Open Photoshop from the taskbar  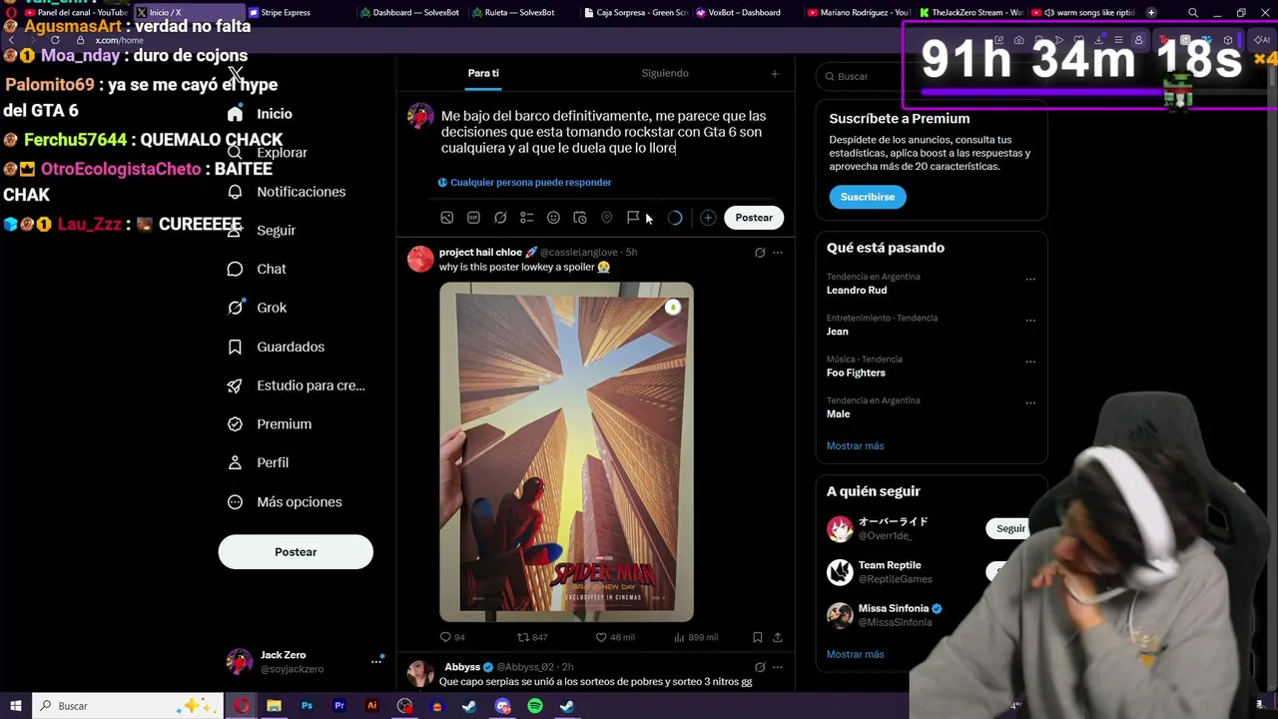tap(307, 706)
